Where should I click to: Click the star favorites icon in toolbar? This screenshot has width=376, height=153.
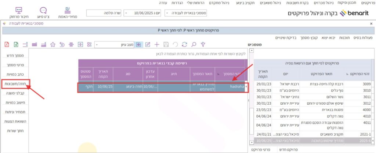(53, 44)
